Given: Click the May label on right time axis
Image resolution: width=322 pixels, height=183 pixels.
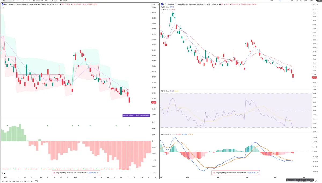Looking at the screenshot, I should pos(247,178).
